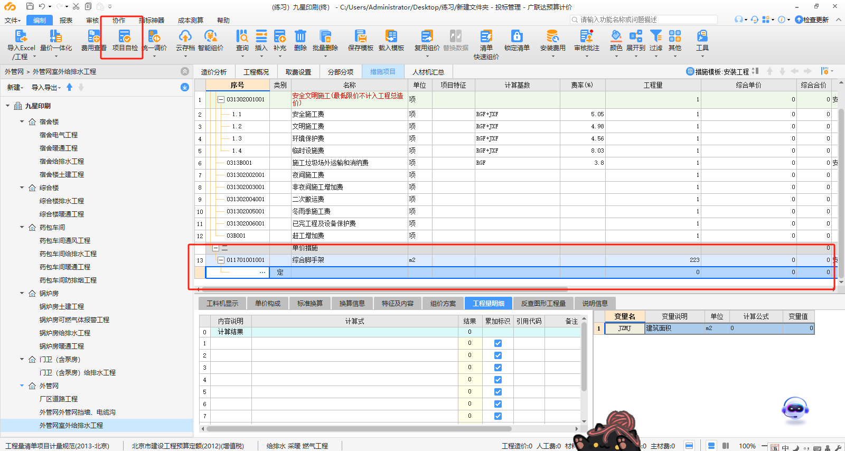Toggle 累加标识 checkbox in row 6

pyautogui.click(x=497, y=404)
